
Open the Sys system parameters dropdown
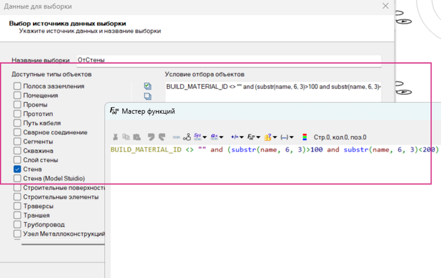[x=200, y=137]
